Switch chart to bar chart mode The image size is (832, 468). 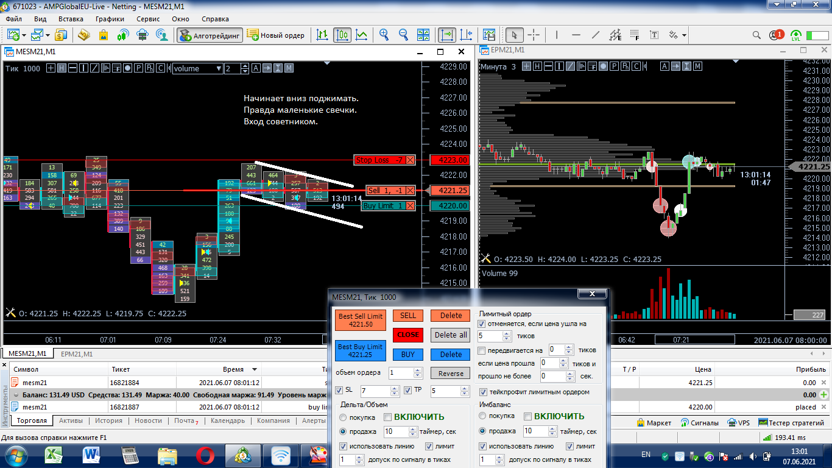pos(323,35)
